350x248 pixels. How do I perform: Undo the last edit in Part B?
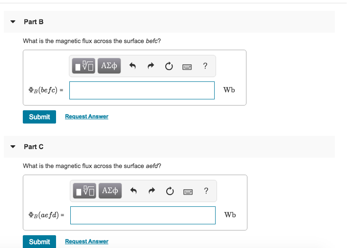[132, 66]
